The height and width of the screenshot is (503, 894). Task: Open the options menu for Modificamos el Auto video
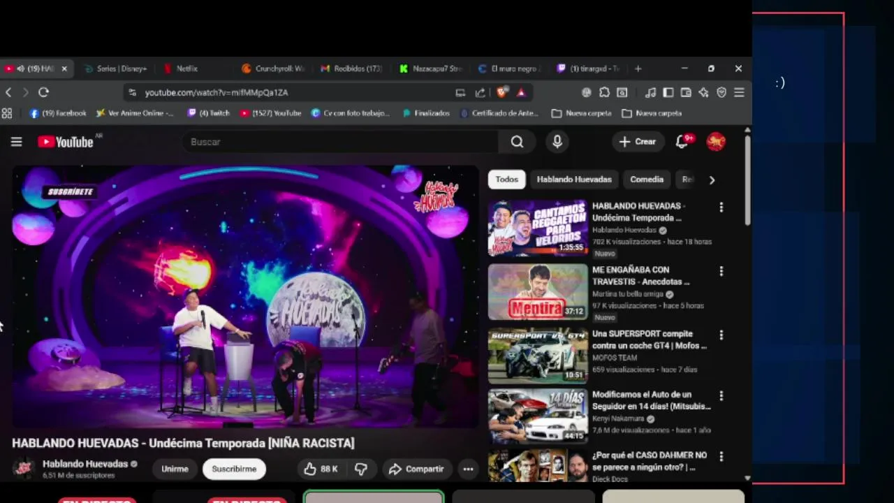pos(721,396)
